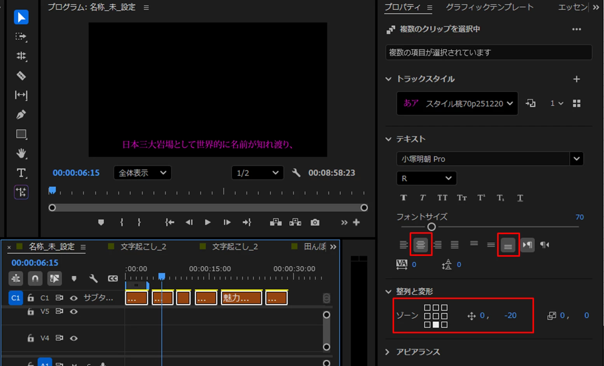
Task: Select the Ripple Edit tool
Action: (x=21, y=56)
